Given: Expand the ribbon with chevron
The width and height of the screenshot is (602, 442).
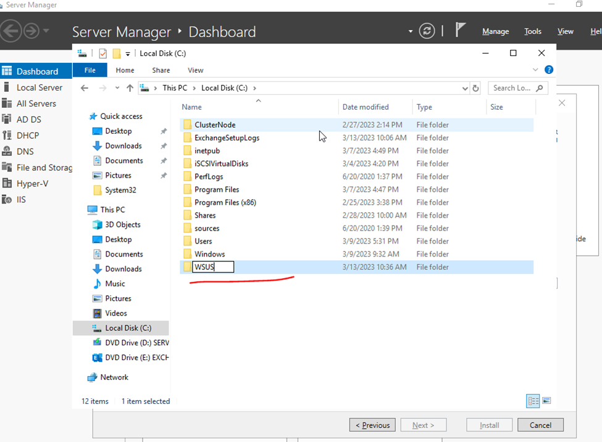Looking at the screenshot, I should tap(535, 70).
